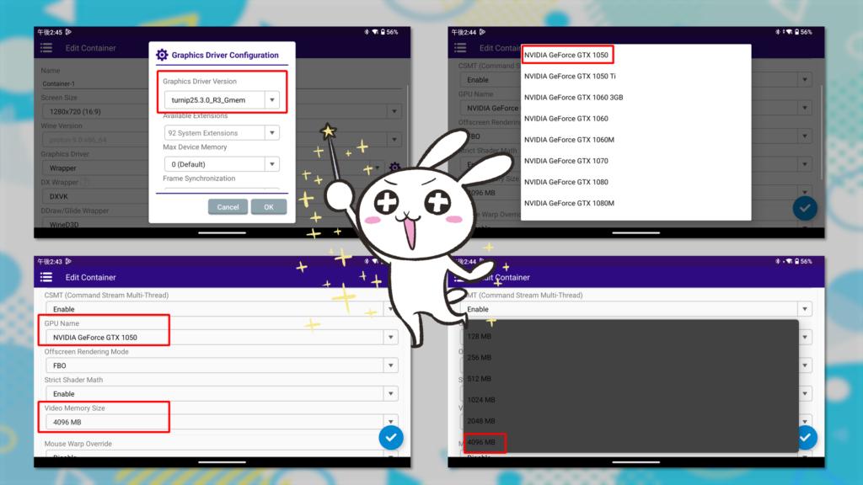
Task: Click DX Wrapper help question-mark icon
Action: 85,182
